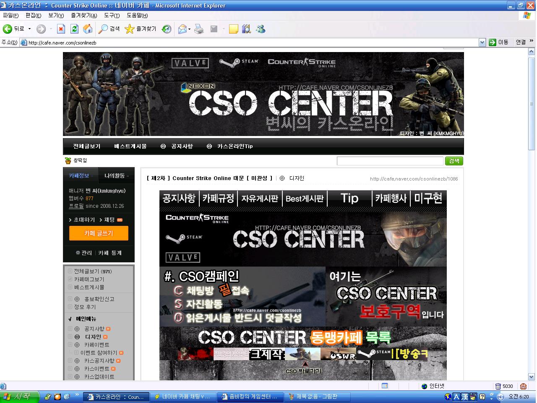Screen dimensions: 537x403
Task: Open the mail envelope toolbar icon
Action: (x=182, y=29)
